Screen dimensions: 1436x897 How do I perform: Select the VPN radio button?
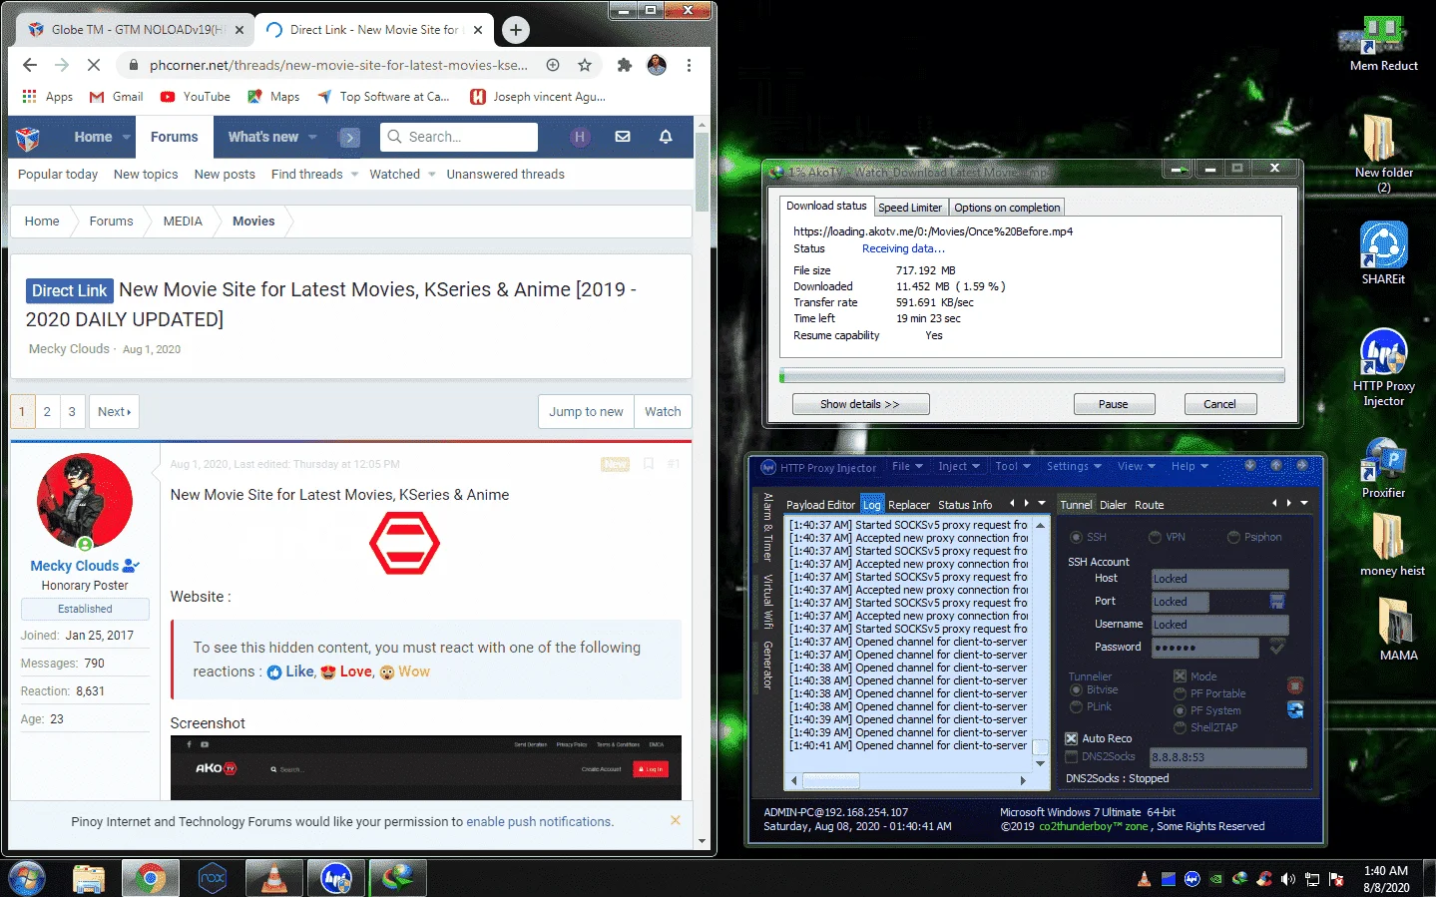click(1155, 537)
